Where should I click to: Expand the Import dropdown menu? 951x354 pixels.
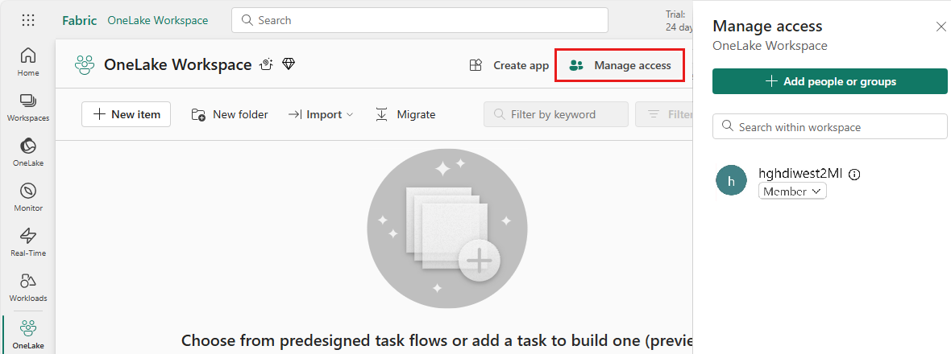click(321, 114)
